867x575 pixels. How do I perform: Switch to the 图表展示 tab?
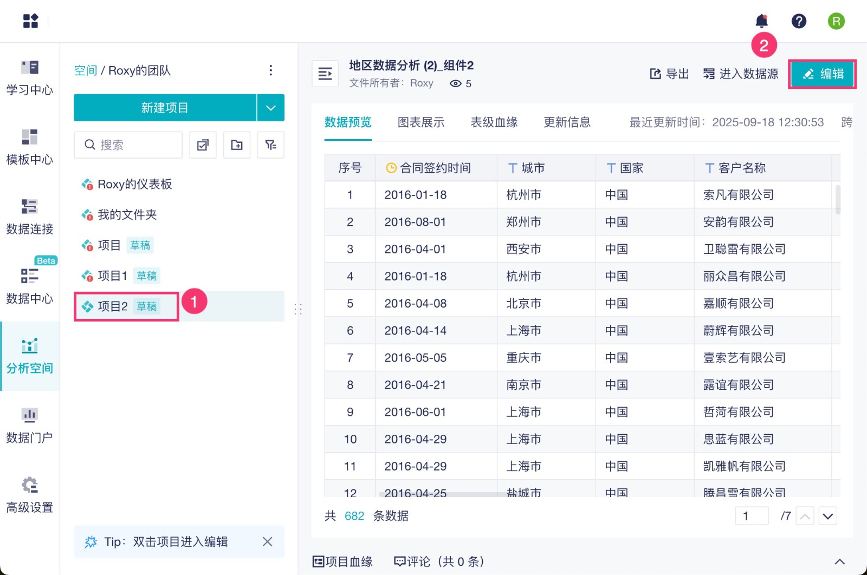point(420,122)
